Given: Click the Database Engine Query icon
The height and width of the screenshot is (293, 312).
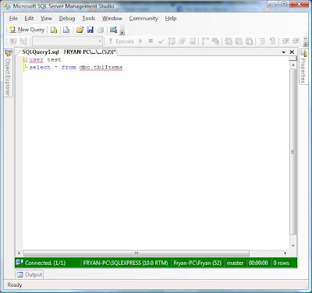Looking at the screenshot, I should [54, 30].
